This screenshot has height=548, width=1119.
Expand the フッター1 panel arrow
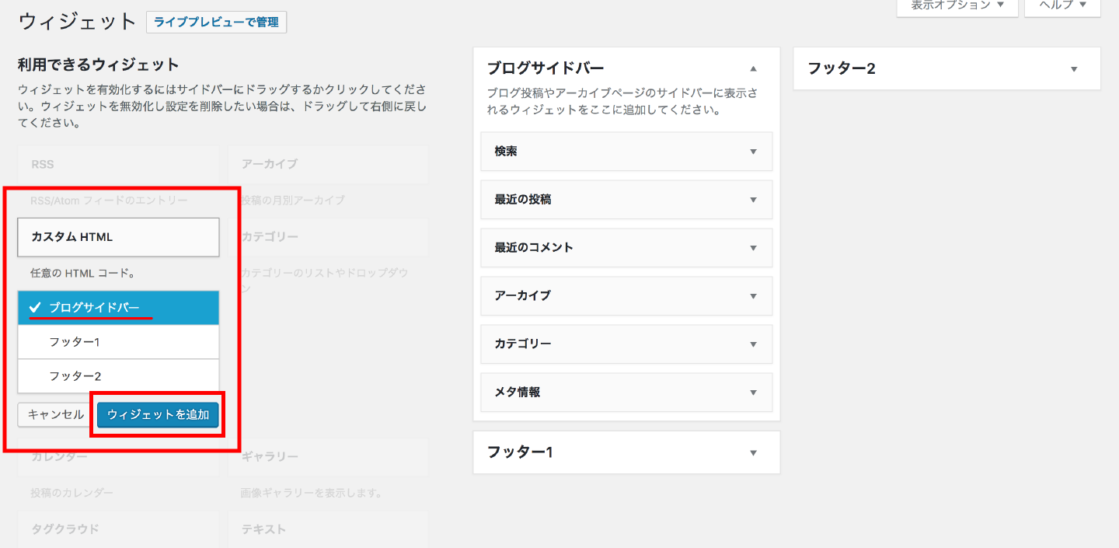click(x=752, y=452)
